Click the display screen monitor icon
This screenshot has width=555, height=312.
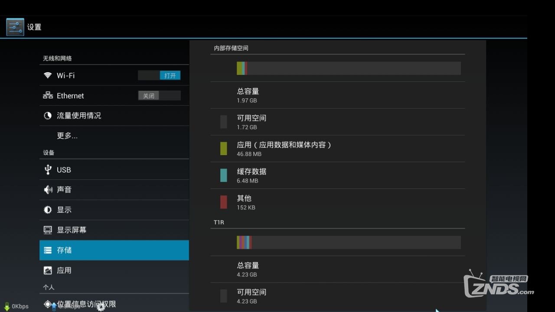coord(48,230)
